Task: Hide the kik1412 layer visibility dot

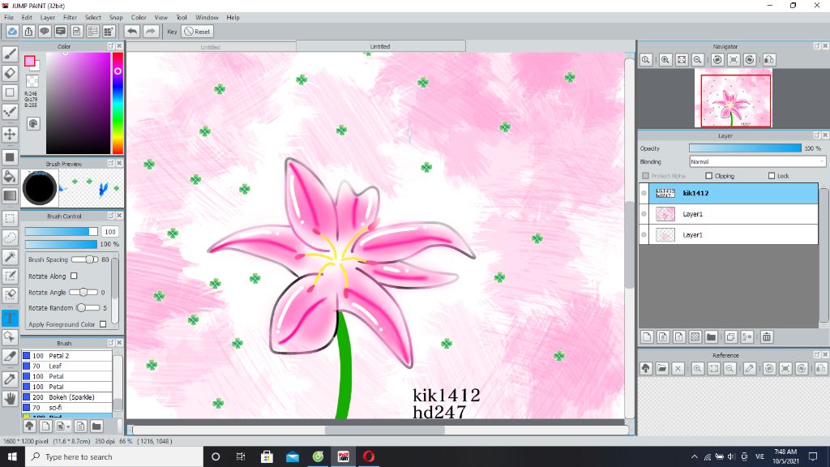Action: click(644, 193)
